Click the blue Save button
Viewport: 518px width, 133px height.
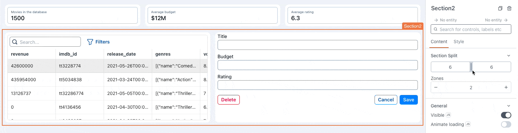pyautogui.click(x=409, y=100)
